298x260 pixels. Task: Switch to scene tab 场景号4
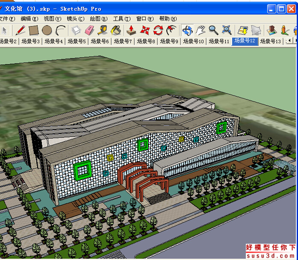coord(53,41)
